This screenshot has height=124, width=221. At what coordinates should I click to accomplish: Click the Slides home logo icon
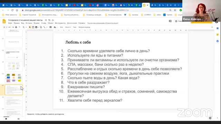click(4, 21)
